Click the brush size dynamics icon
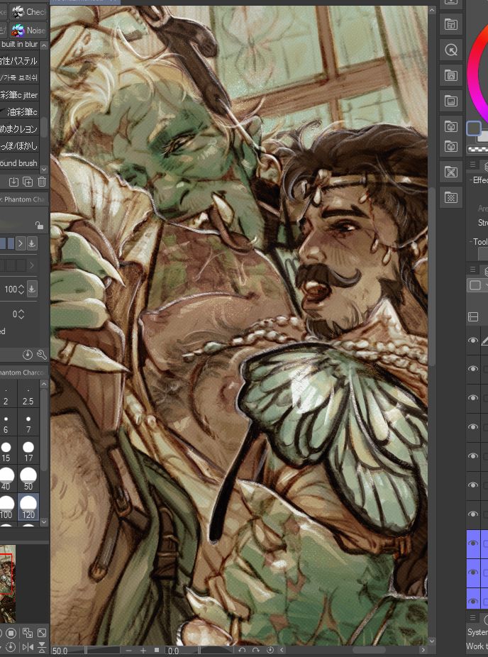 32,243
